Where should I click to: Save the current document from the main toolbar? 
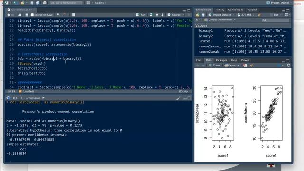tap(32, 3)
